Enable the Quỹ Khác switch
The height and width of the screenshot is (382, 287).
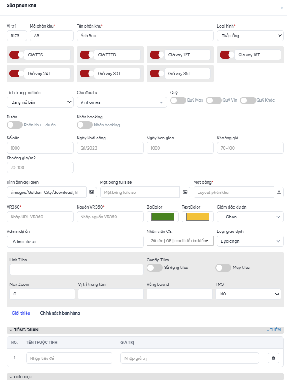[x=248, y=100]
